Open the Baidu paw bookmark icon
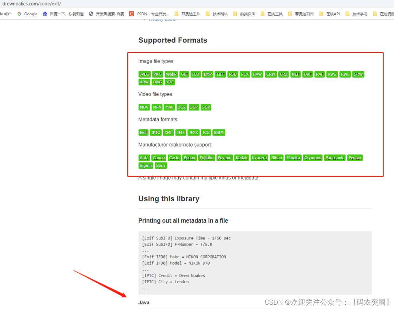This screenshot has height=309, width=394. (45, 14)
